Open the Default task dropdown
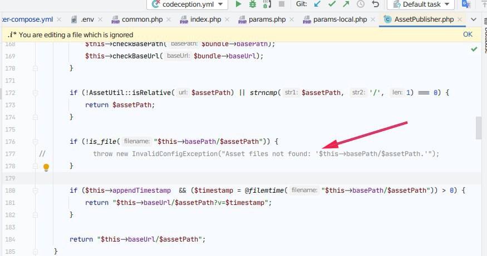This screenshot has height=256, width=487. tap(421, 4)
